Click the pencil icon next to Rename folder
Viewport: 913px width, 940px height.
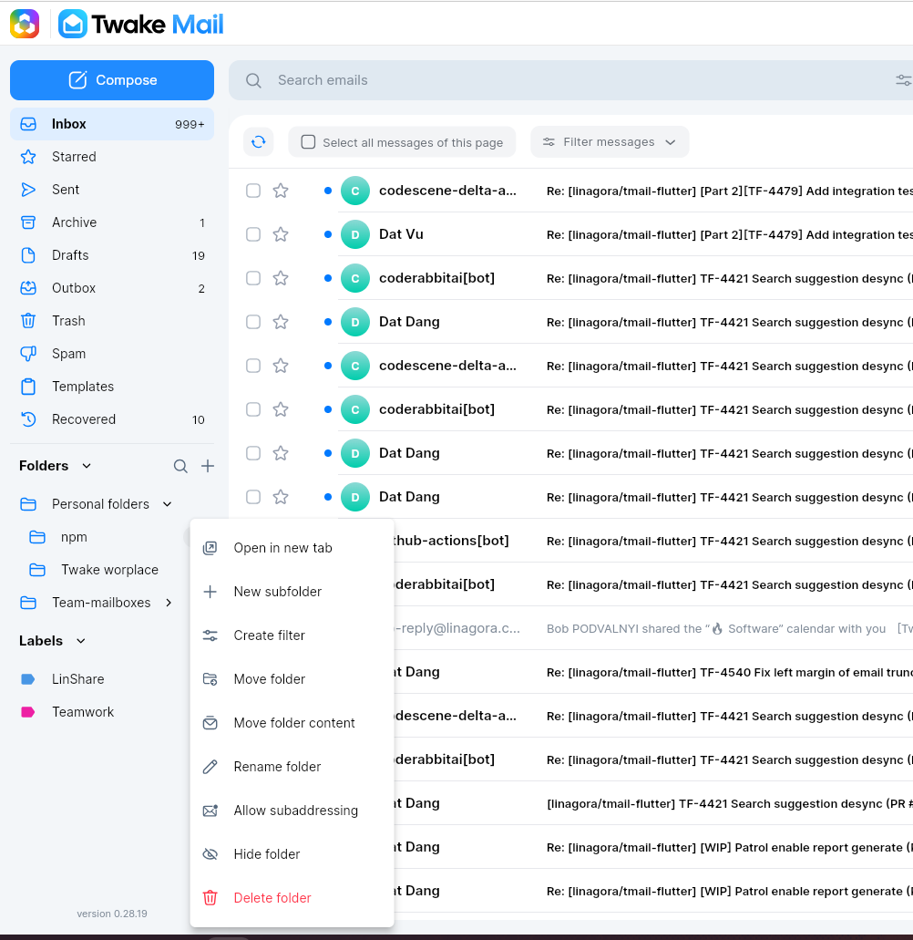coord(210,767)
